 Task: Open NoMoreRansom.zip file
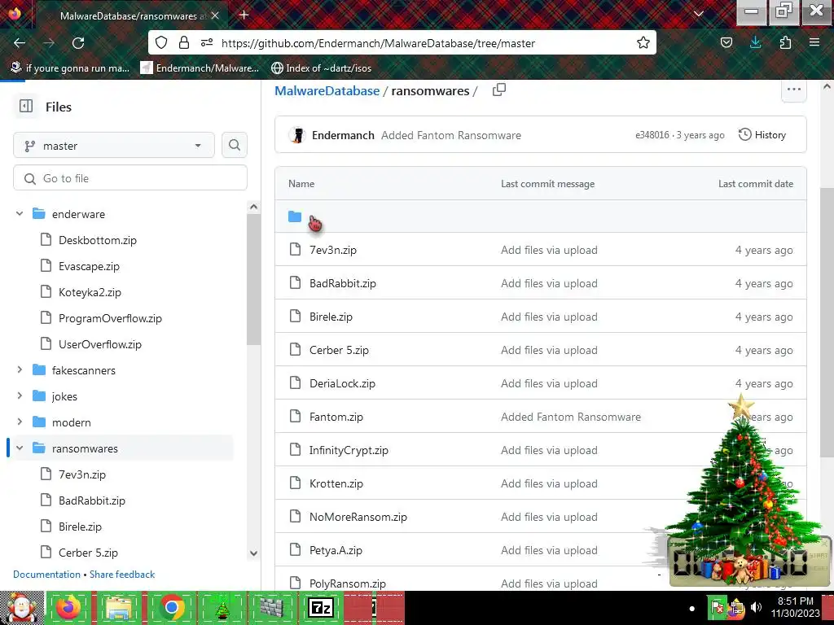point(358,517)
